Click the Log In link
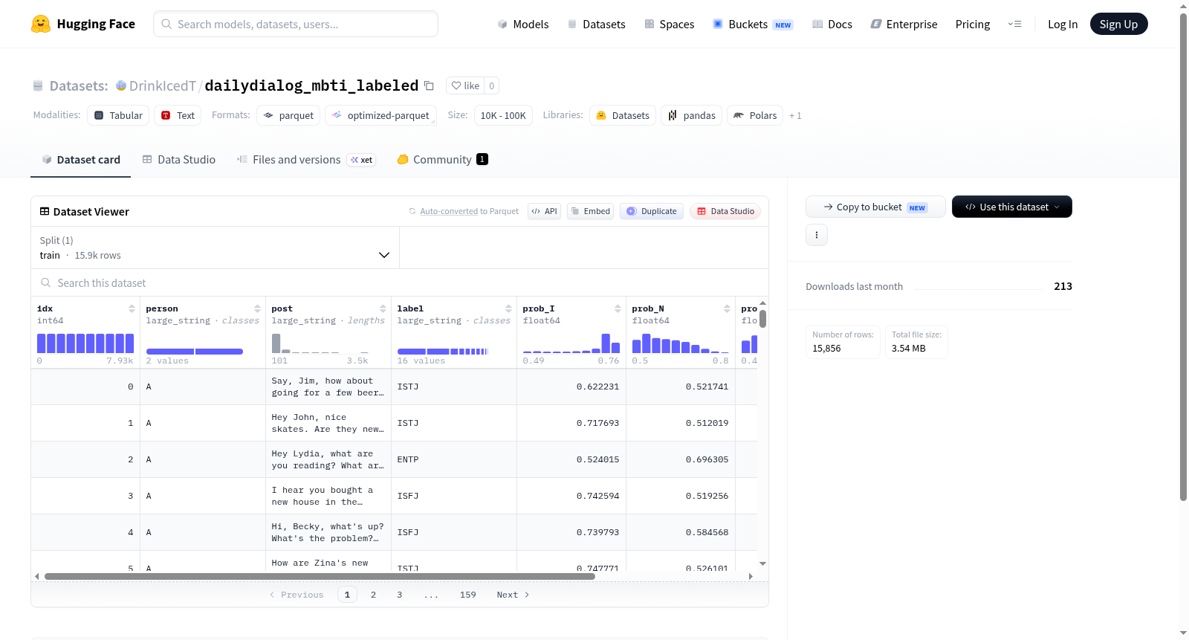Viewport: 1189px width, 640px height. click(x=1063, y=24)
